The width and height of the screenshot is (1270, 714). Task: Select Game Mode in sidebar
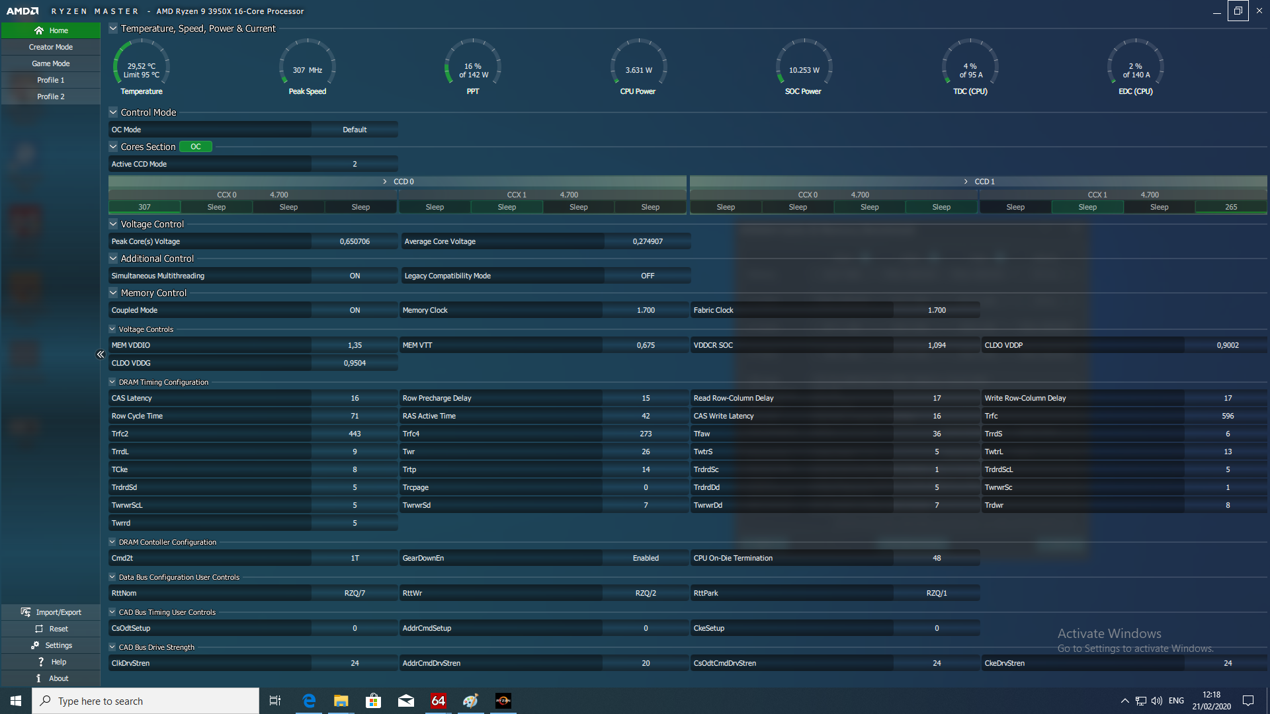click(x=51, y=63)
